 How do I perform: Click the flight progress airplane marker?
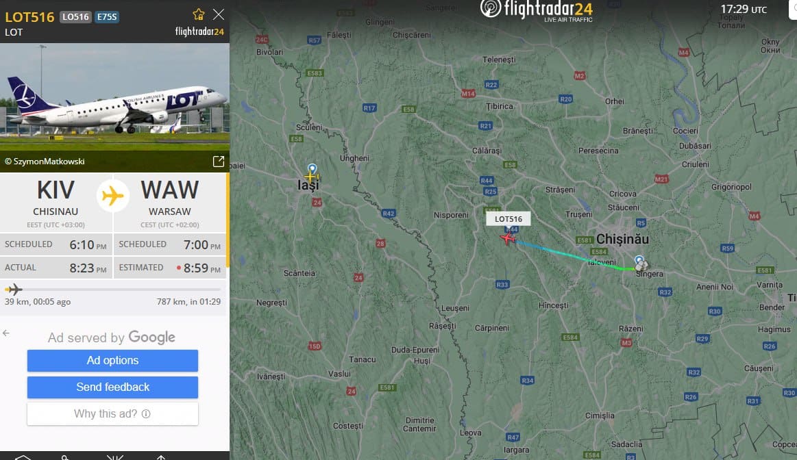[x=14, y=290]
